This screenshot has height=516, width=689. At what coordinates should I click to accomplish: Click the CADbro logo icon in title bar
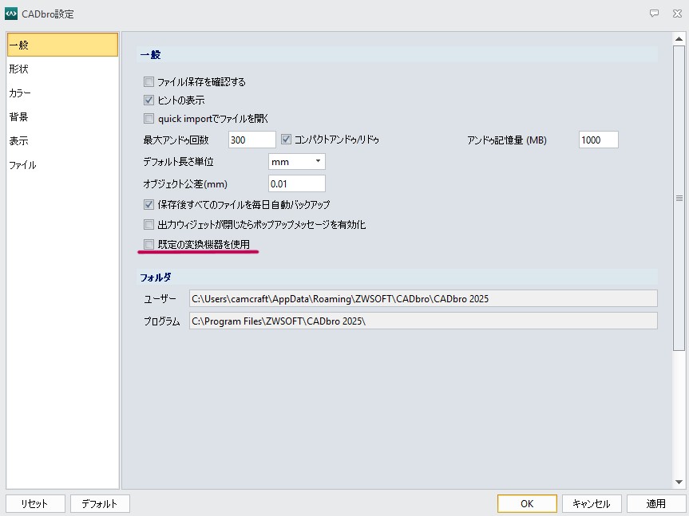pos(11,14)
